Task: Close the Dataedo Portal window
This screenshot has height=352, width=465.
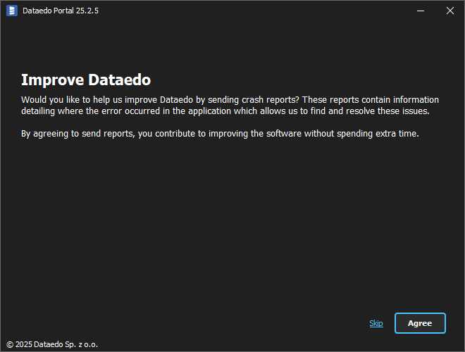Action: coord(450,11)
